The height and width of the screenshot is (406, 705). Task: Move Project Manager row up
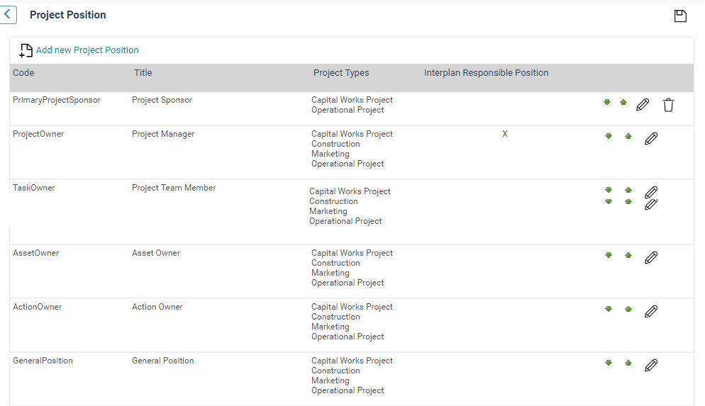coord(628,136)
